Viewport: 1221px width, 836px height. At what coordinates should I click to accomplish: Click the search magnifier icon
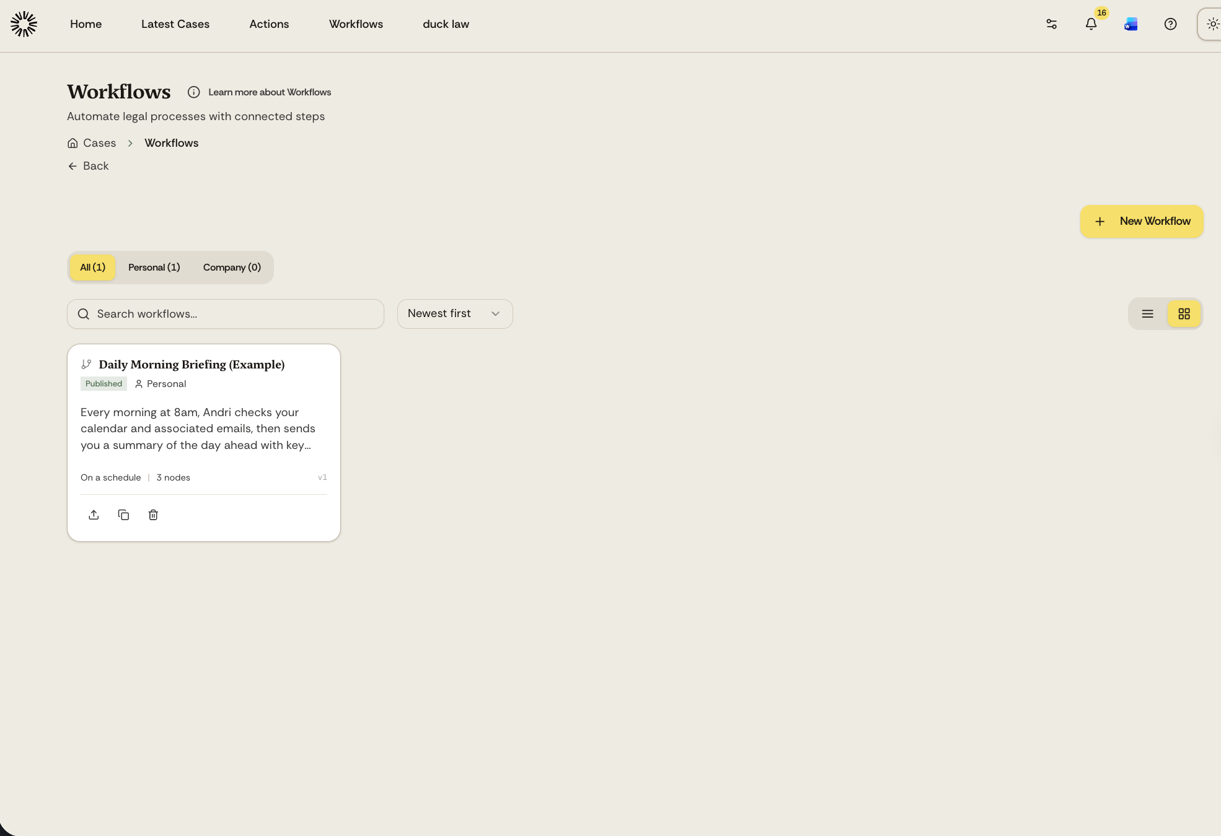[84, 314]
